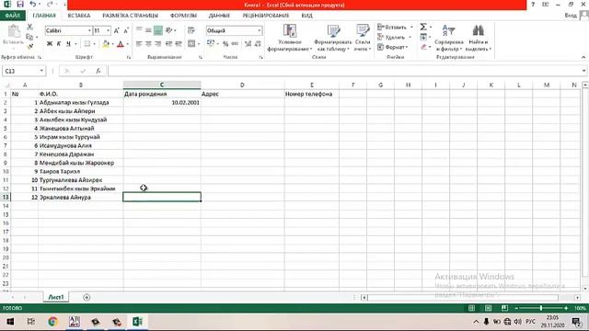Insert function via fx button
The width and height of the screenshot is (589, 331).
click(98, 71)
